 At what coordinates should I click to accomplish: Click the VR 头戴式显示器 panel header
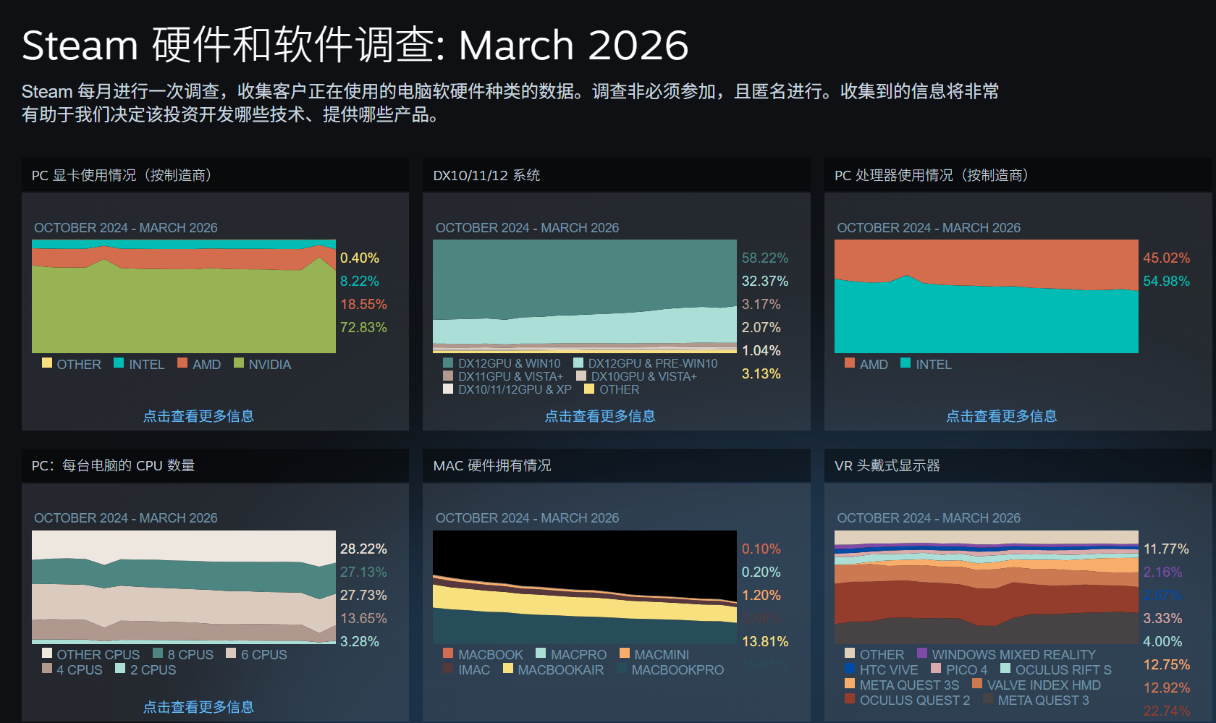(x=887, y=465)
